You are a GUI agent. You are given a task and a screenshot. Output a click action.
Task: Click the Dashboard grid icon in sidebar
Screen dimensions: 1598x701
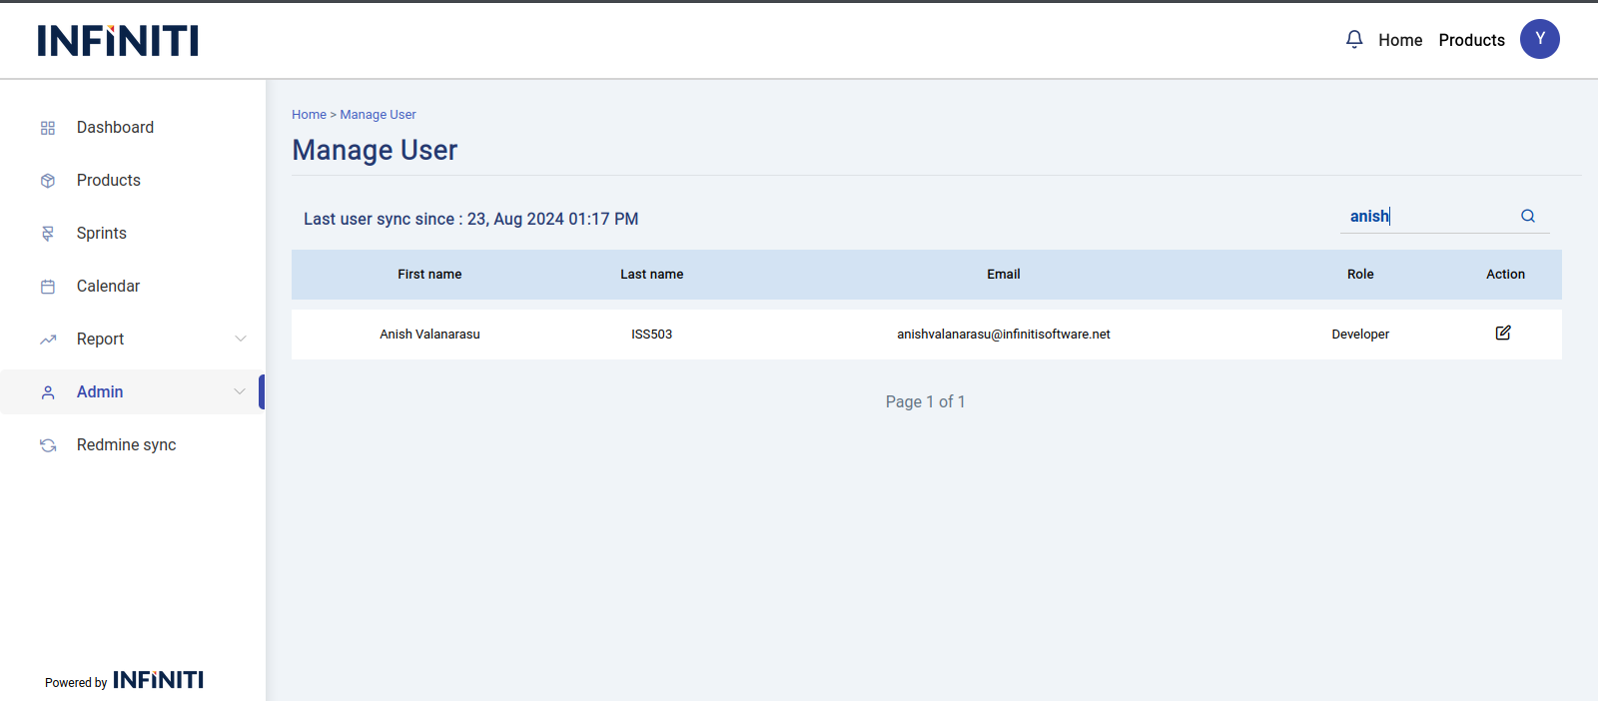pos(48,128)
